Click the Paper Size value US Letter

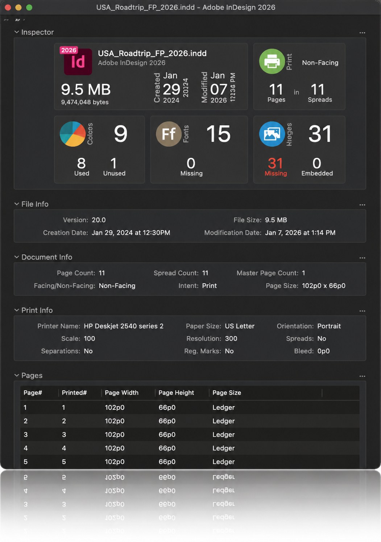coord(240,326)
